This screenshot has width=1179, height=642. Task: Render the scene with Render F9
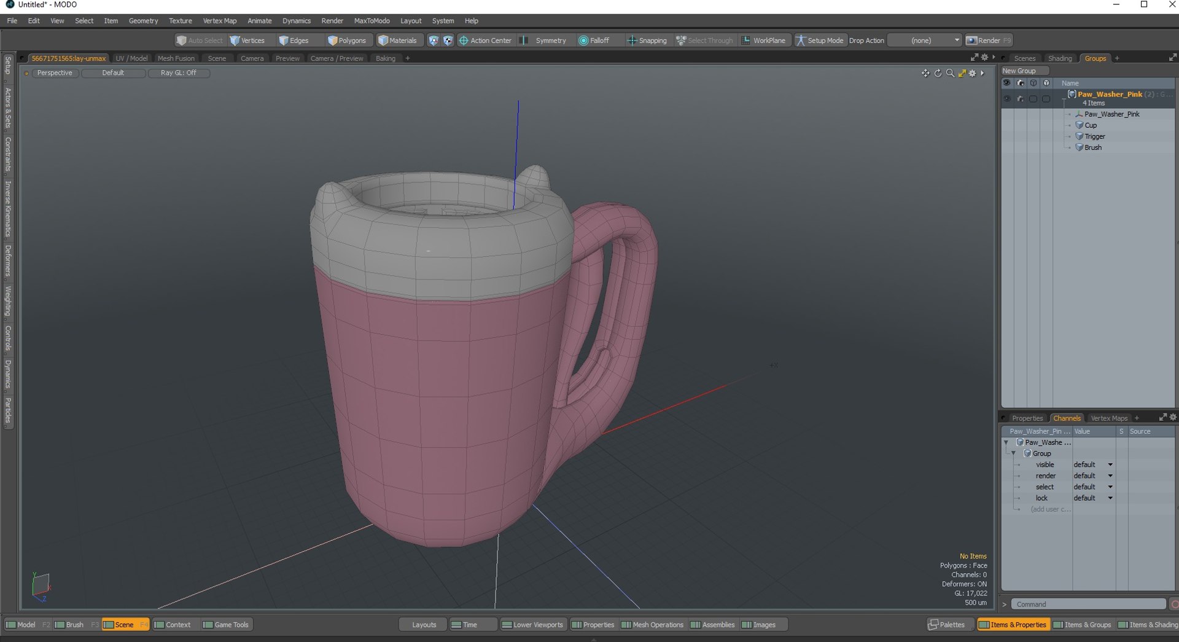click(989, 41)
